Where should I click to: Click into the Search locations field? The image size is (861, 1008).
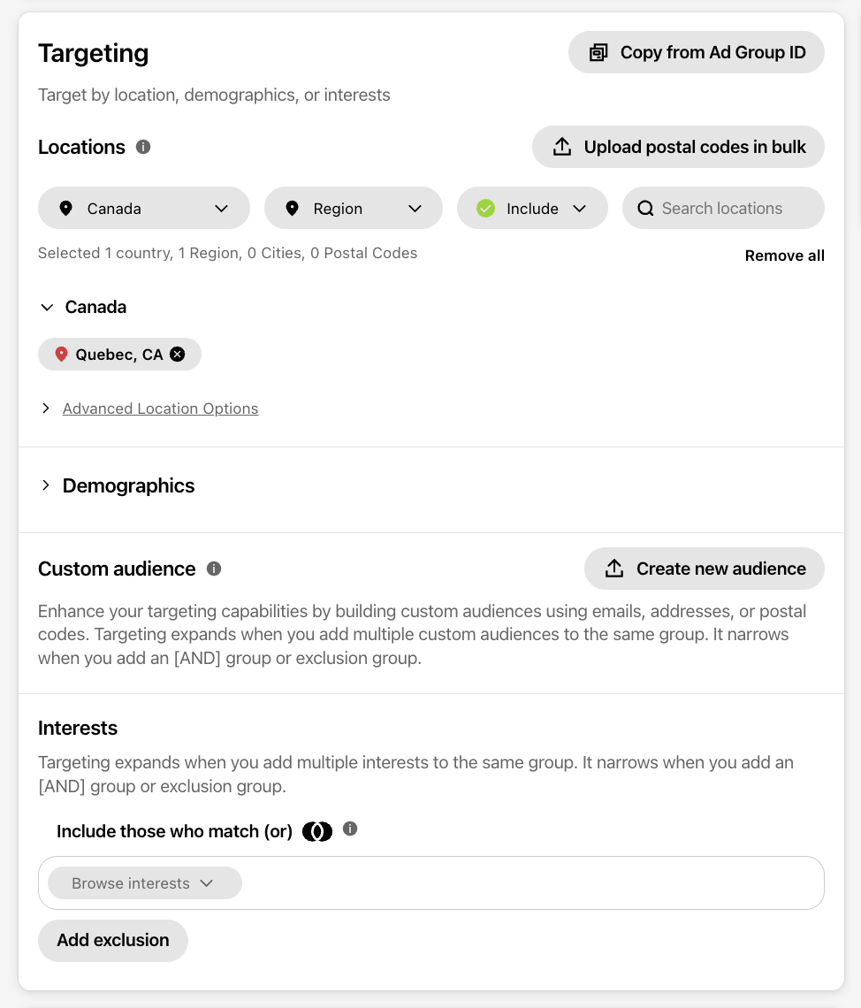[x=723, y=209]
